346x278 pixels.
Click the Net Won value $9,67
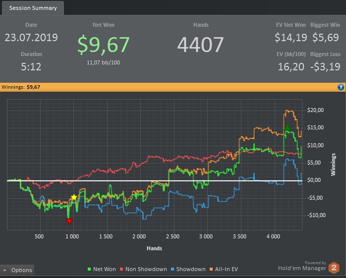pos(104,45)
